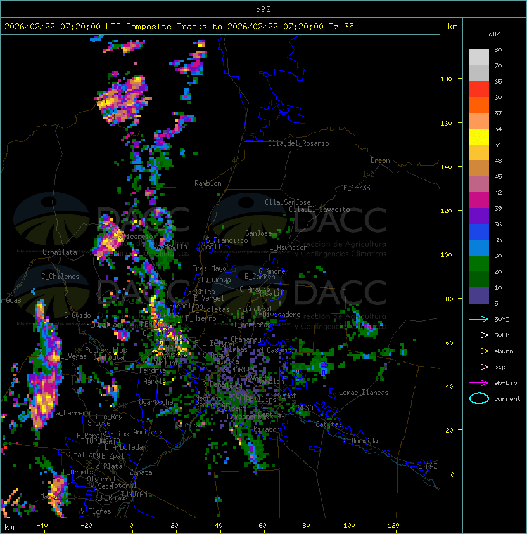The image size is (527, 534).
Task: Click the cyan 'current' ellipse symbol
Action: 479,398
